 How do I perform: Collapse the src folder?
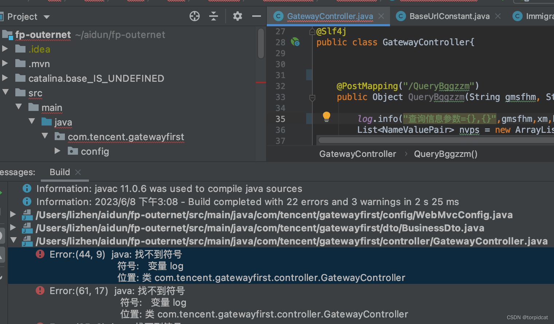pyautogui.click(x=5, y=92)
